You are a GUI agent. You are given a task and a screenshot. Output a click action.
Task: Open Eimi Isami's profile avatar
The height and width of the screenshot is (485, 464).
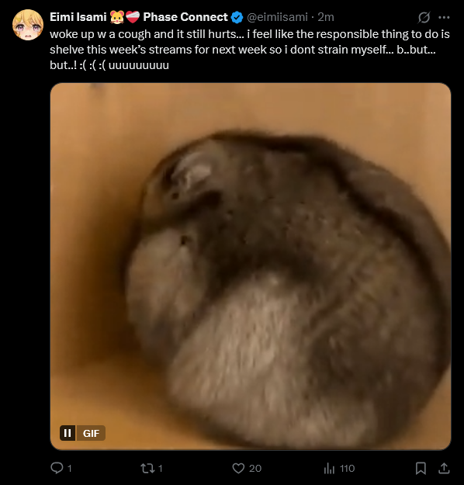[x=28, y=25]
